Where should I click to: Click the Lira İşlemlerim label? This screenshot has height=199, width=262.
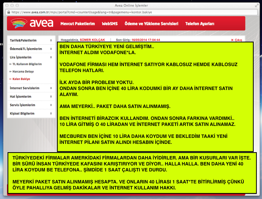click(21, 57)
